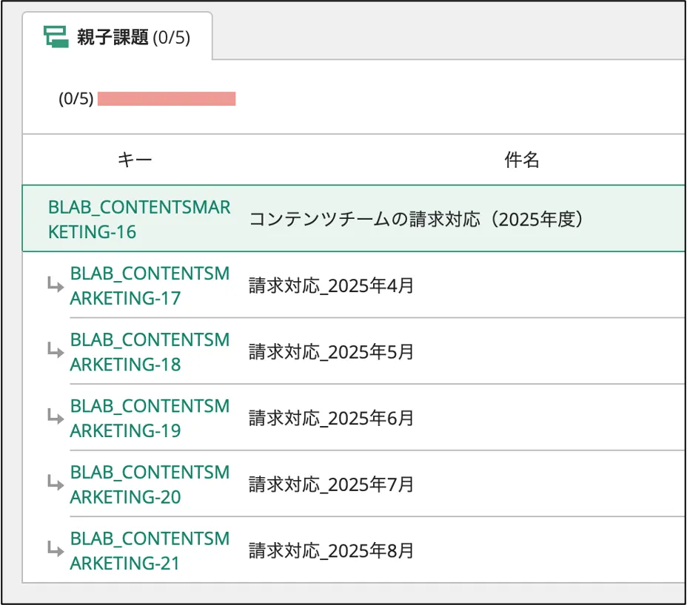The image size is (687, 605).
Task: Click the キー column header
Action: coord(135,159)
